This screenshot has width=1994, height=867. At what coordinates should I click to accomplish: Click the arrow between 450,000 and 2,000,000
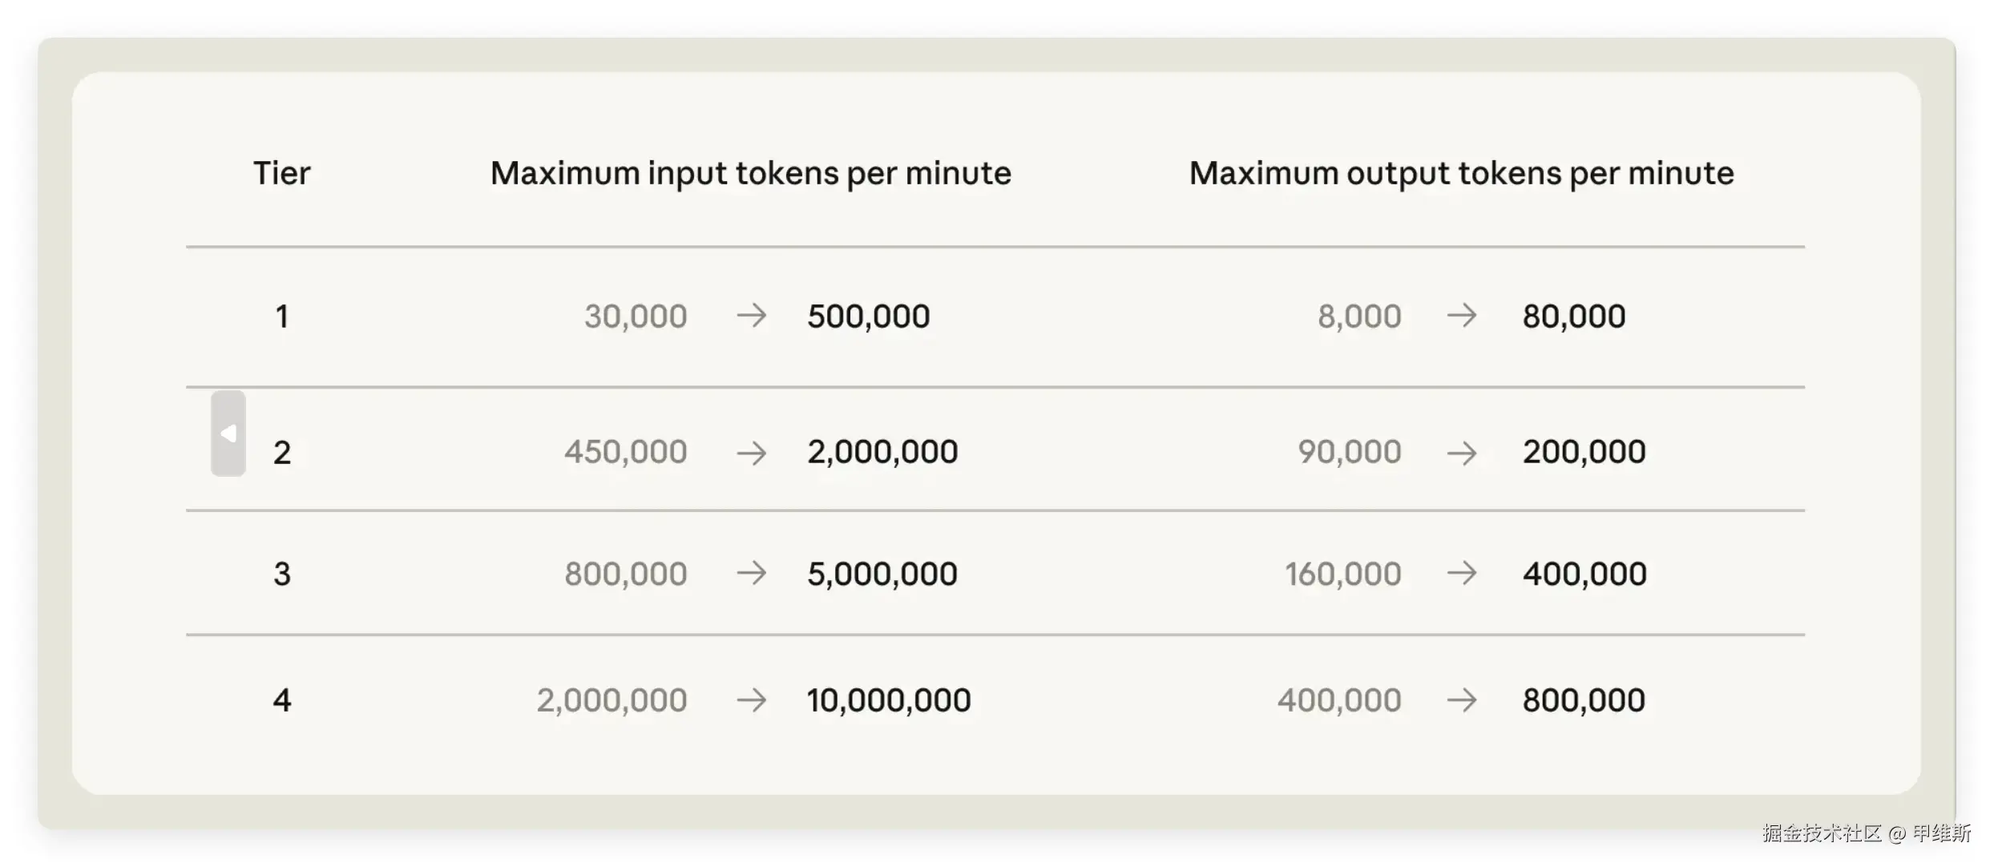[x=751, y=453]
